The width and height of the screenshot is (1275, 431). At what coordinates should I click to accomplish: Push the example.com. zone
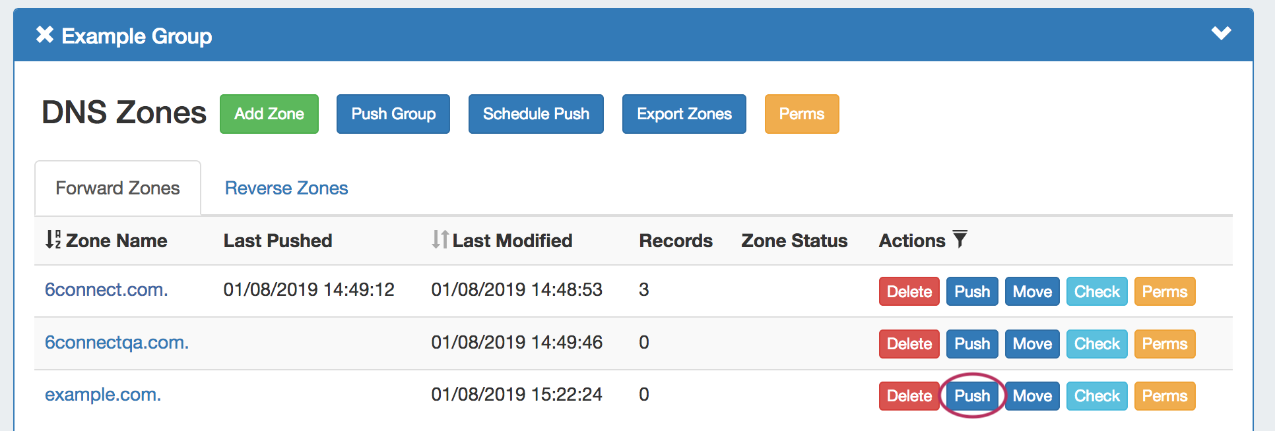tap(972, 396)
